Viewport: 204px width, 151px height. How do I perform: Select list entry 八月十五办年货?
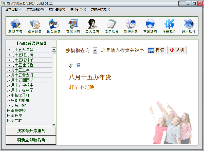pyautogui.click(x=29, y=50)
